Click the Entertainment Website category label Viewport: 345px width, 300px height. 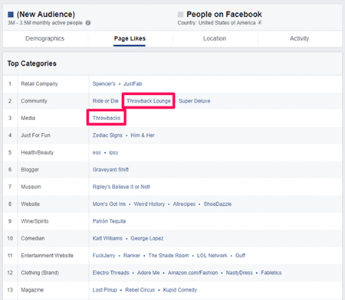coord(47,256)
